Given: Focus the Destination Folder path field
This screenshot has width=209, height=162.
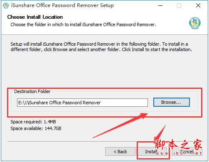Looking at the screenshot, I should point(82,103).
